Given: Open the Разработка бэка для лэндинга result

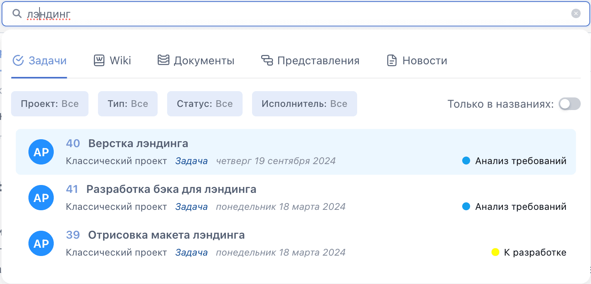Looking at the screenshot, I should tap(296, 198).
